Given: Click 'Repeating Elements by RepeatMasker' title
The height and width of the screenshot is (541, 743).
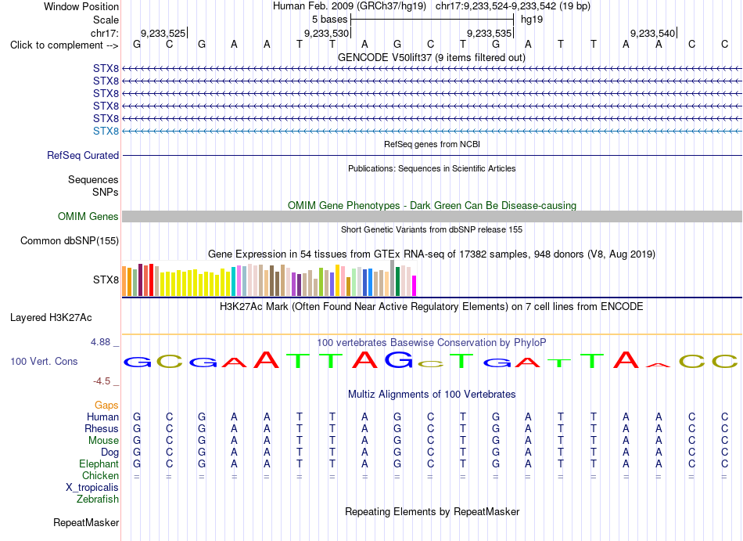Looking at the screenshot, I should [x=432, y=511].
